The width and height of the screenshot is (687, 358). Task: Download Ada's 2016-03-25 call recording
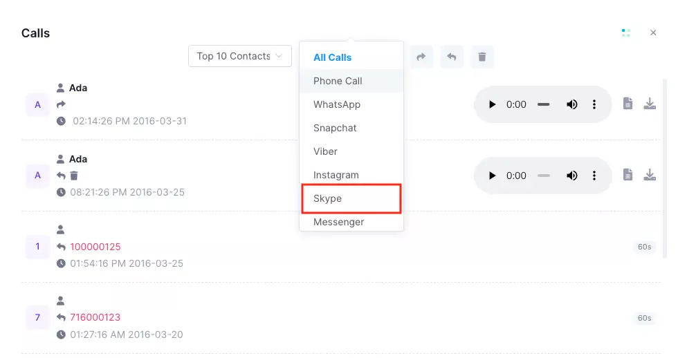point(650,175)
